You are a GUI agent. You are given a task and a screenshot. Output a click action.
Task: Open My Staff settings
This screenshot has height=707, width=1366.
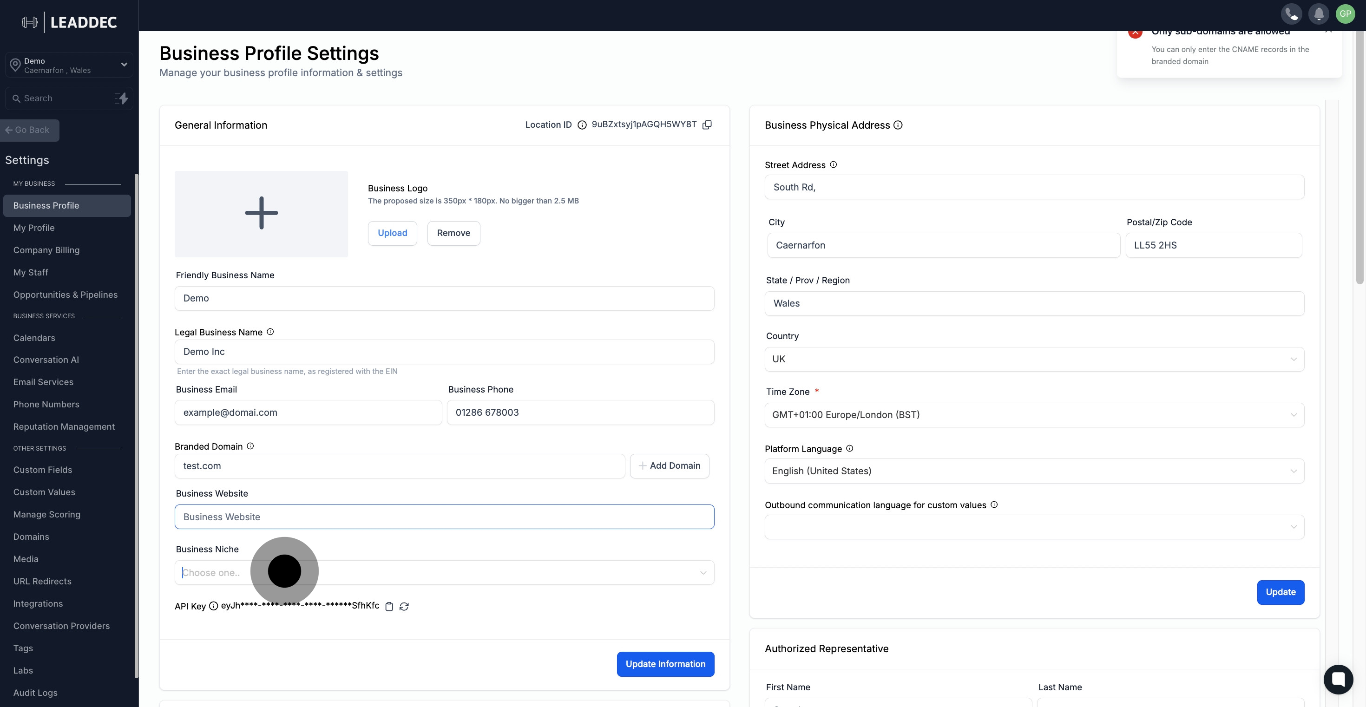coord(31,272)
